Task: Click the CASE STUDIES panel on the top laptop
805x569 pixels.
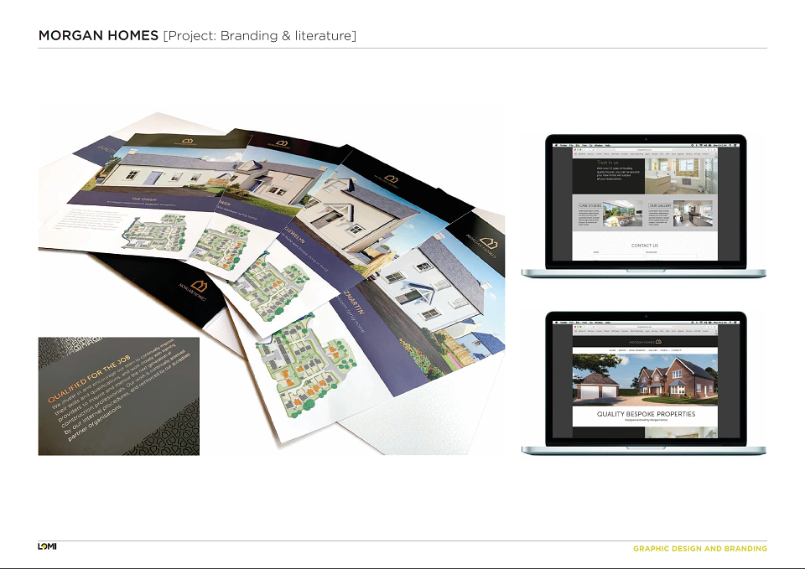Action: pos(609,214)
